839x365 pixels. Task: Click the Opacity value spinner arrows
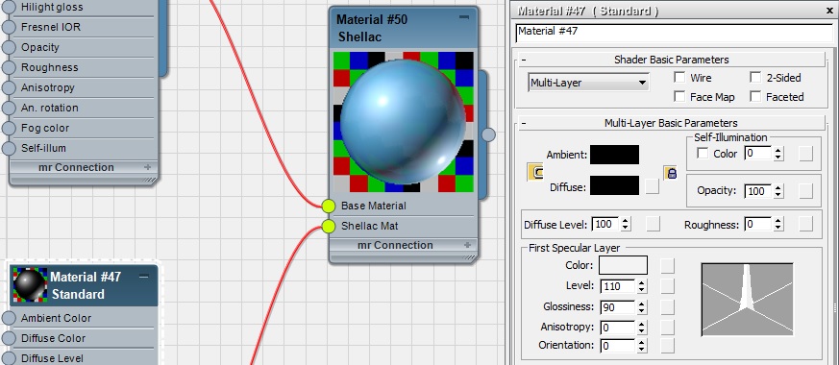(778, 191)
